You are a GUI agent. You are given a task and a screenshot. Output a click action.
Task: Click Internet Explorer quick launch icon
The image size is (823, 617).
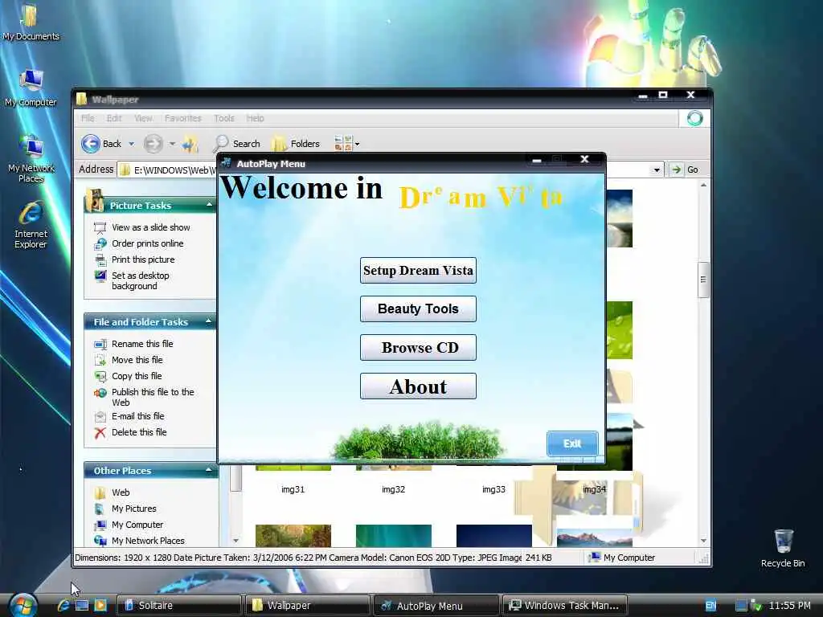click(63, 606)
